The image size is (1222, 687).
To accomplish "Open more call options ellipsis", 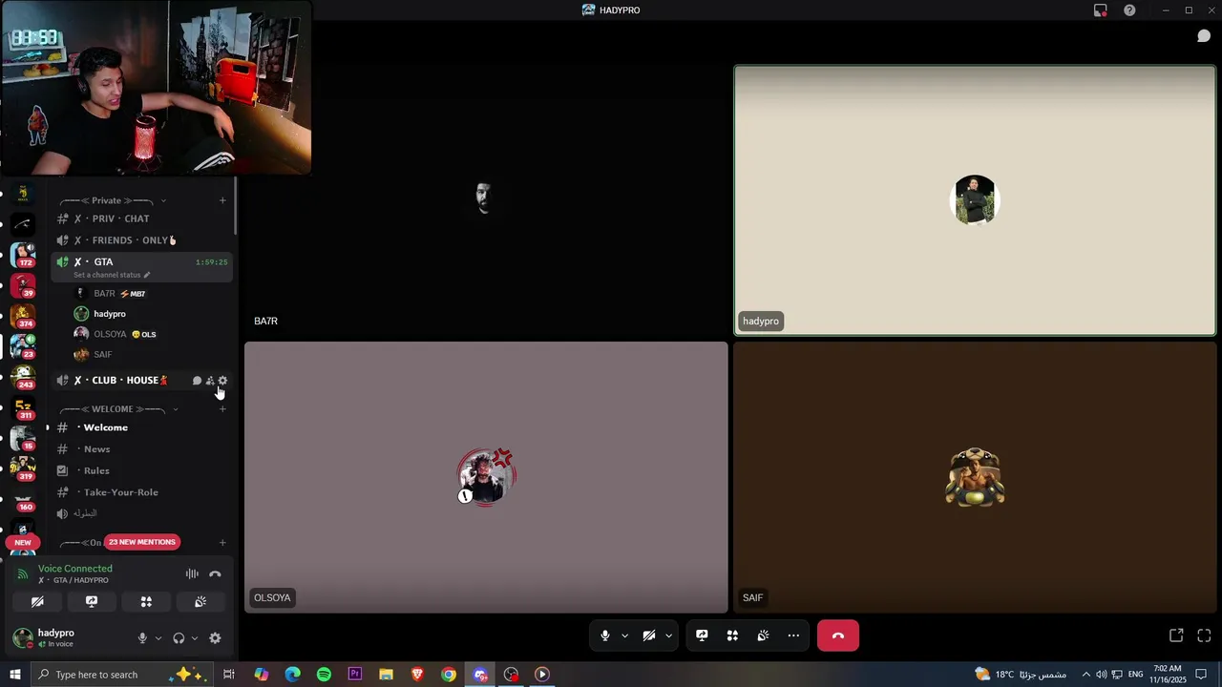I will point(793,635).
